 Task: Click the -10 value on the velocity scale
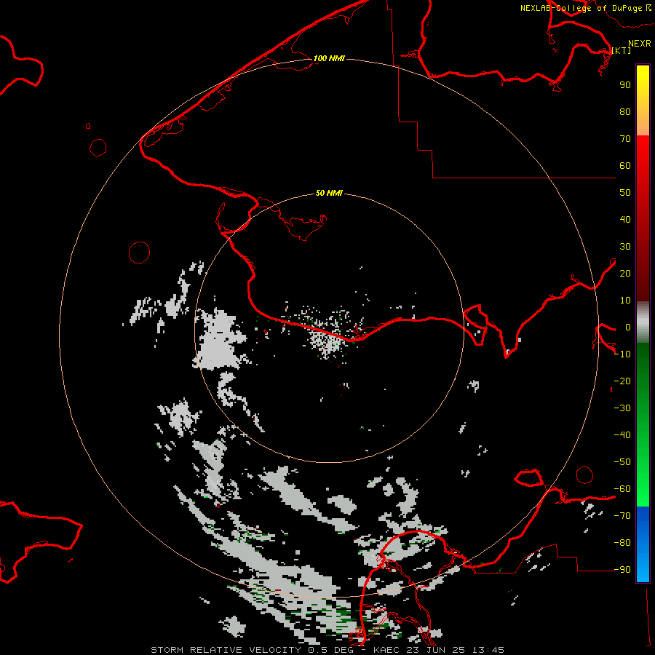pos(622,354)
